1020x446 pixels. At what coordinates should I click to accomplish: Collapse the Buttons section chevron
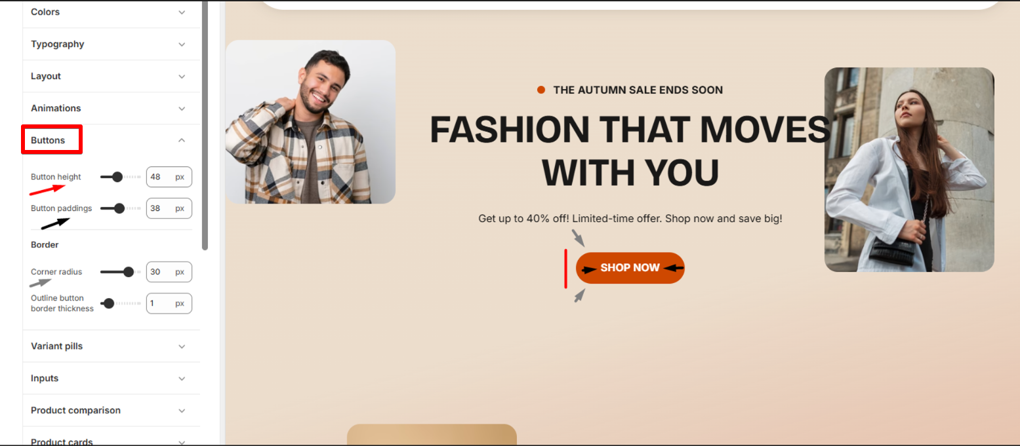(x=182, y=140)
